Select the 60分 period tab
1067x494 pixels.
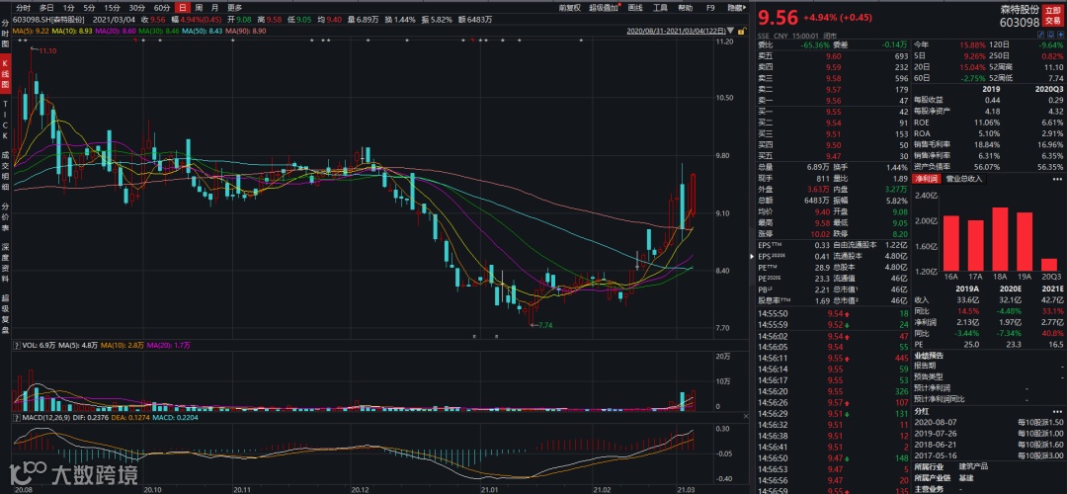pos(162,8)
